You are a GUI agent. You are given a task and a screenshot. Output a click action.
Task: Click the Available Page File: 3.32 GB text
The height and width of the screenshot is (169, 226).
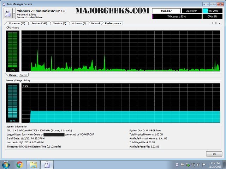[144, 146]
